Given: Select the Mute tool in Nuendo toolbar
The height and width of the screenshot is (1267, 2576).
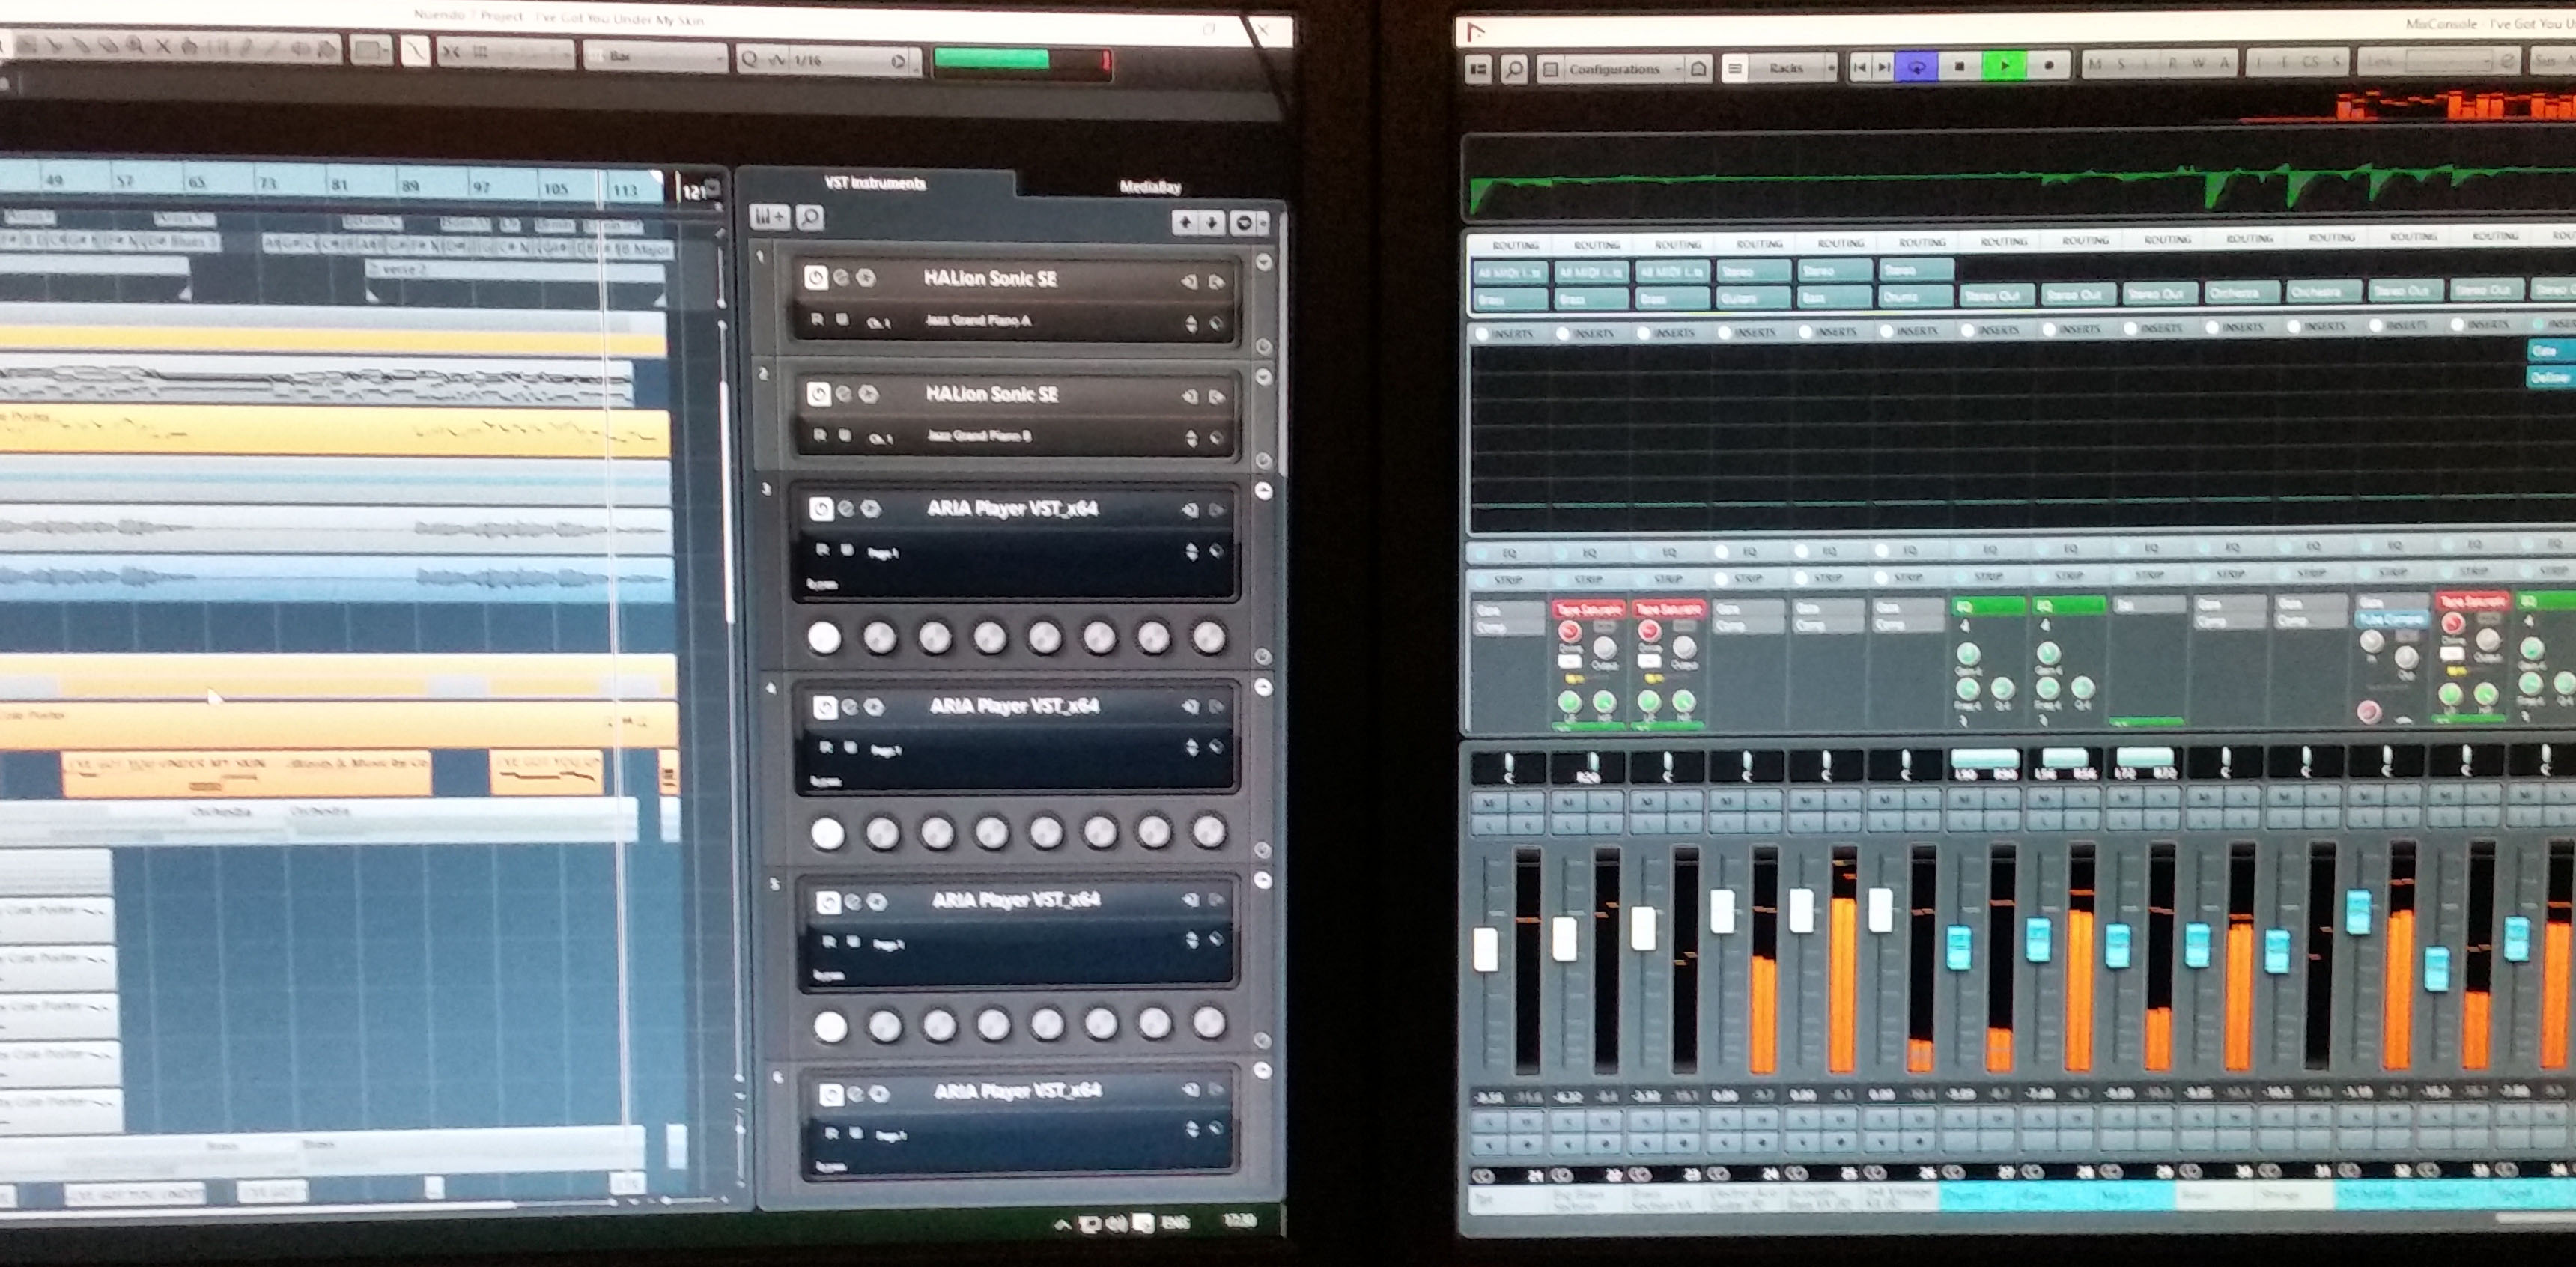Looking at the screenshot, I should pos(163,46).
